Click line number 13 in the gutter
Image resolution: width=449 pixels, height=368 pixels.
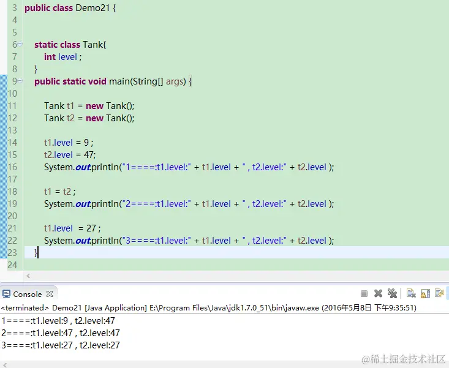pyautogui.click(x=12, y=130)
